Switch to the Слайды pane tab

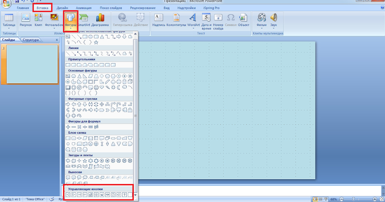click(8, 40)
